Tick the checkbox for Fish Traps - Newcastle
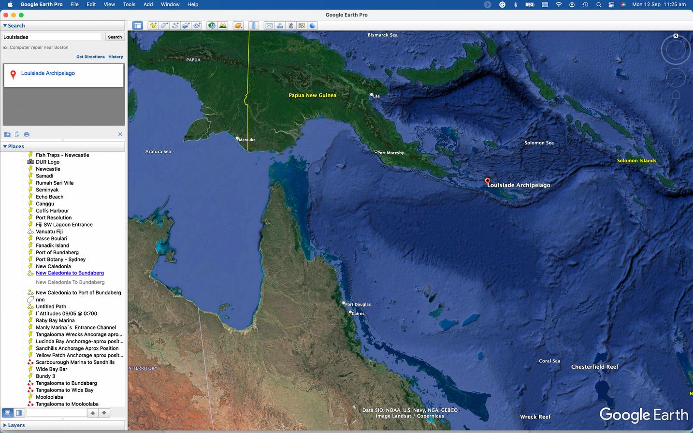The width and height of the screenshot is (693, 433). click(x=25, y=155)
